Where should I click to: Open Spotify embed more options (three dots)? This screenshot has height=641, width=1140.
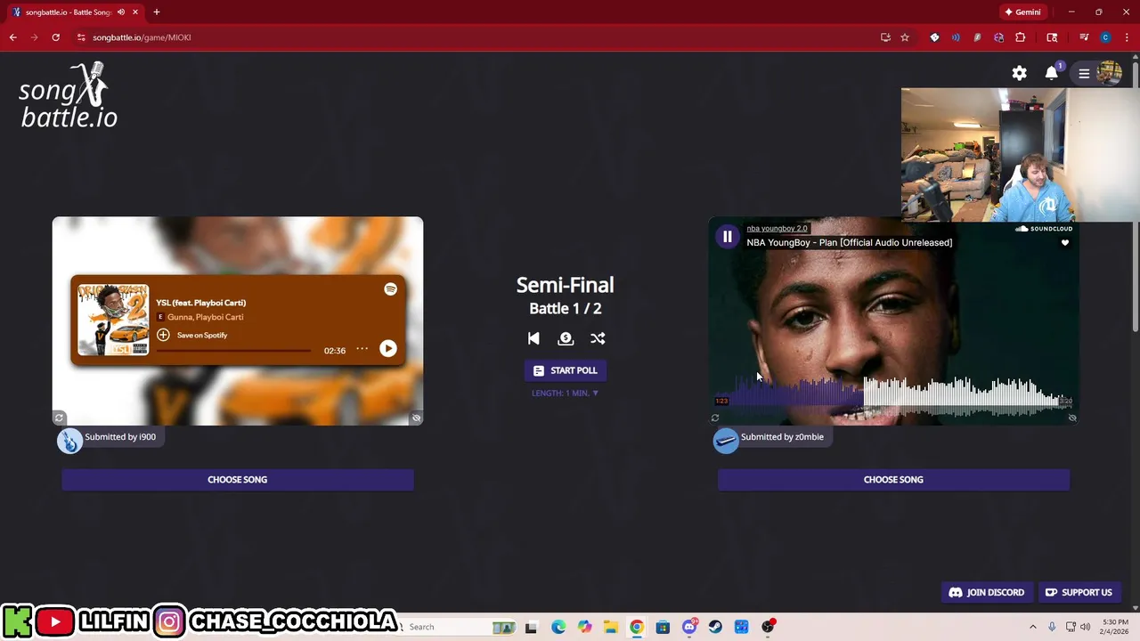point(362,349)
